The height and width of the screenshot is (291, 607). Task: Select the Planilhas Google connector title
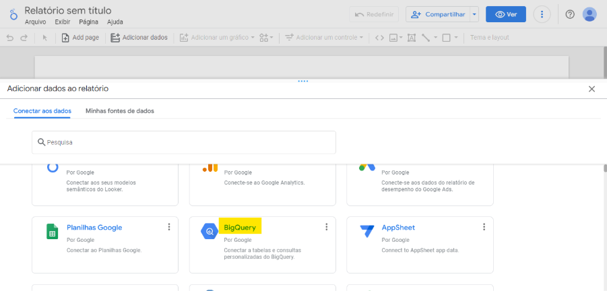(94, 228)
